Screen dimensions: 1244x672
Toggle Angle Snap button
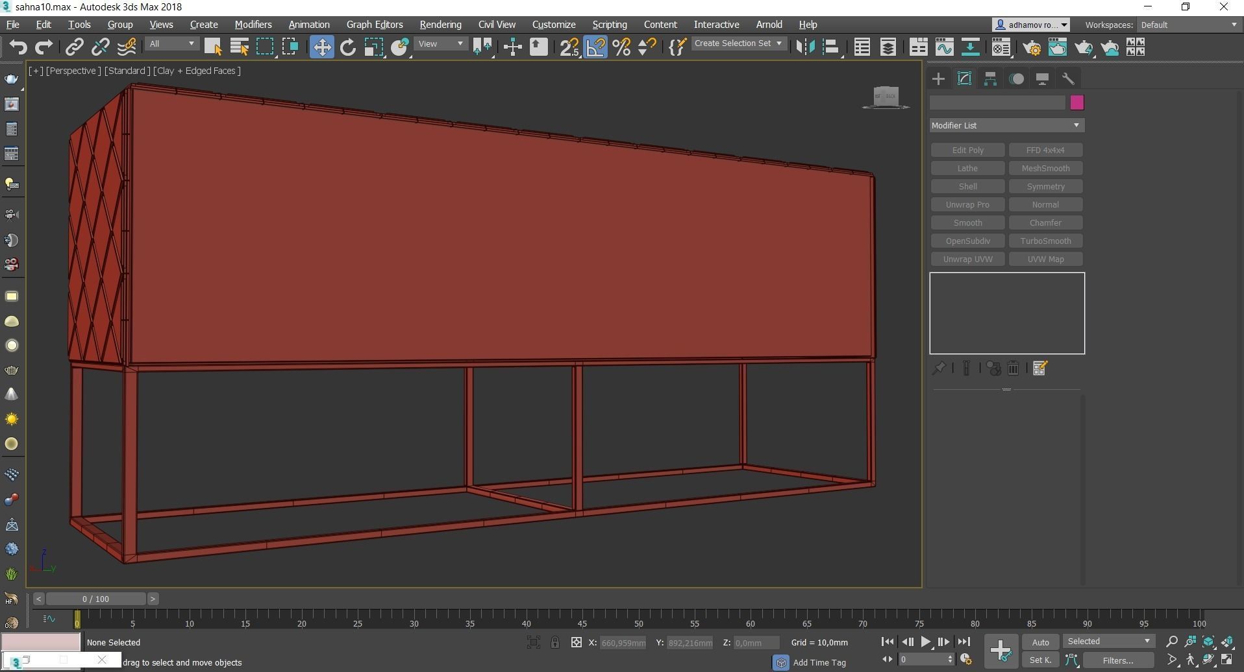(595, 47)
